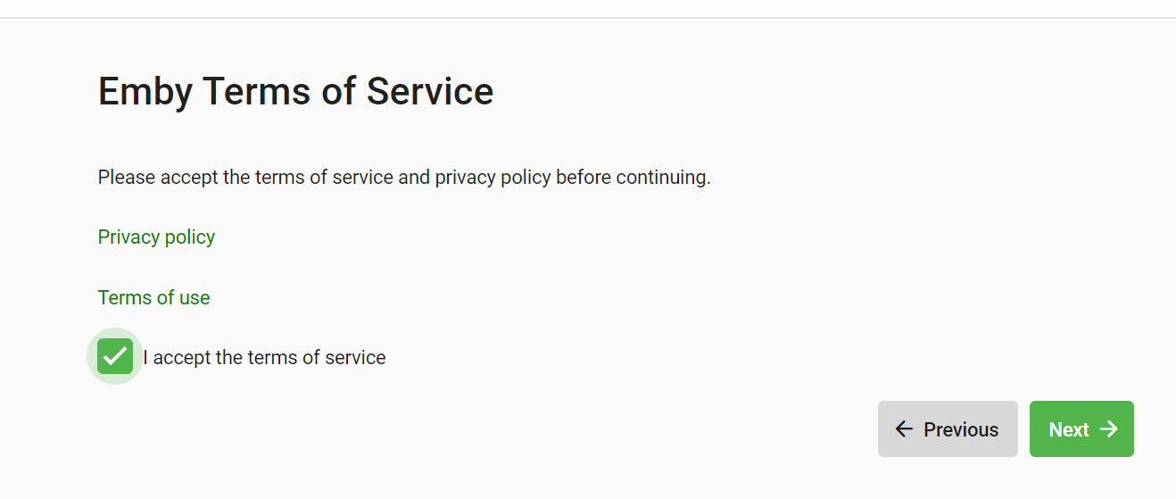
Task: Click the "I accept the terms of service" label
Action: point(264,358)
